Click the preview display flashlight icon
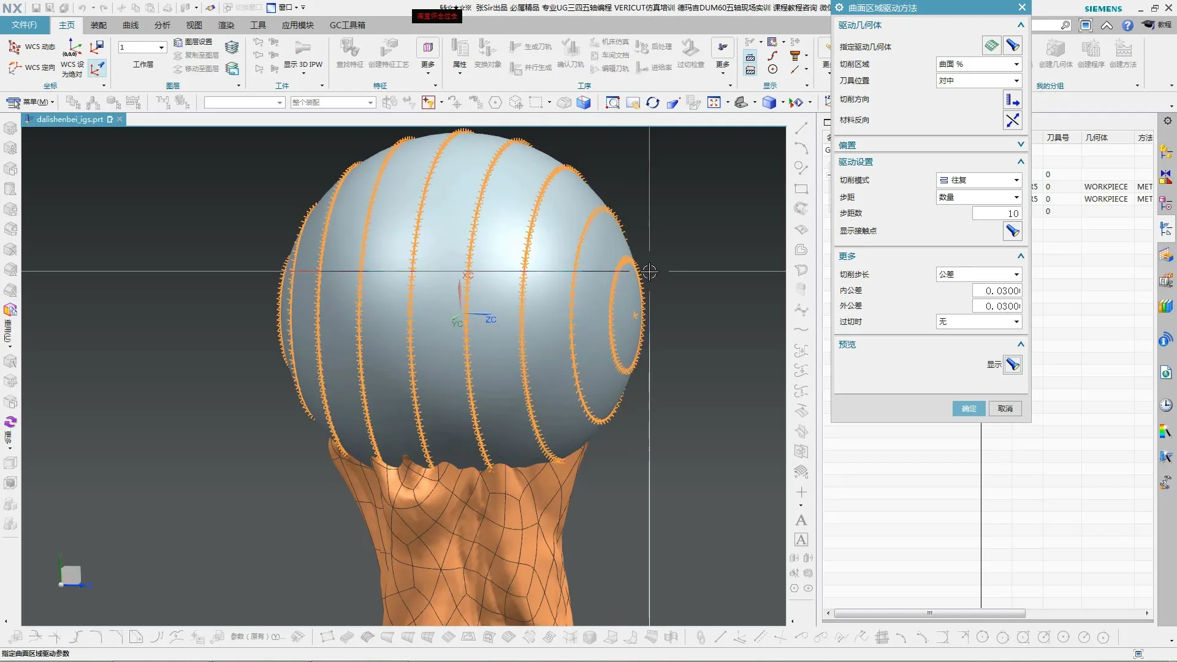 tap(1012, 365)
